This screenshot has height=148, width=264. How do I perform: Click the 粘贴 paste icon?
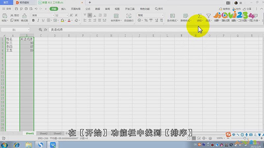pyautogui.click(x=5, y=16)
